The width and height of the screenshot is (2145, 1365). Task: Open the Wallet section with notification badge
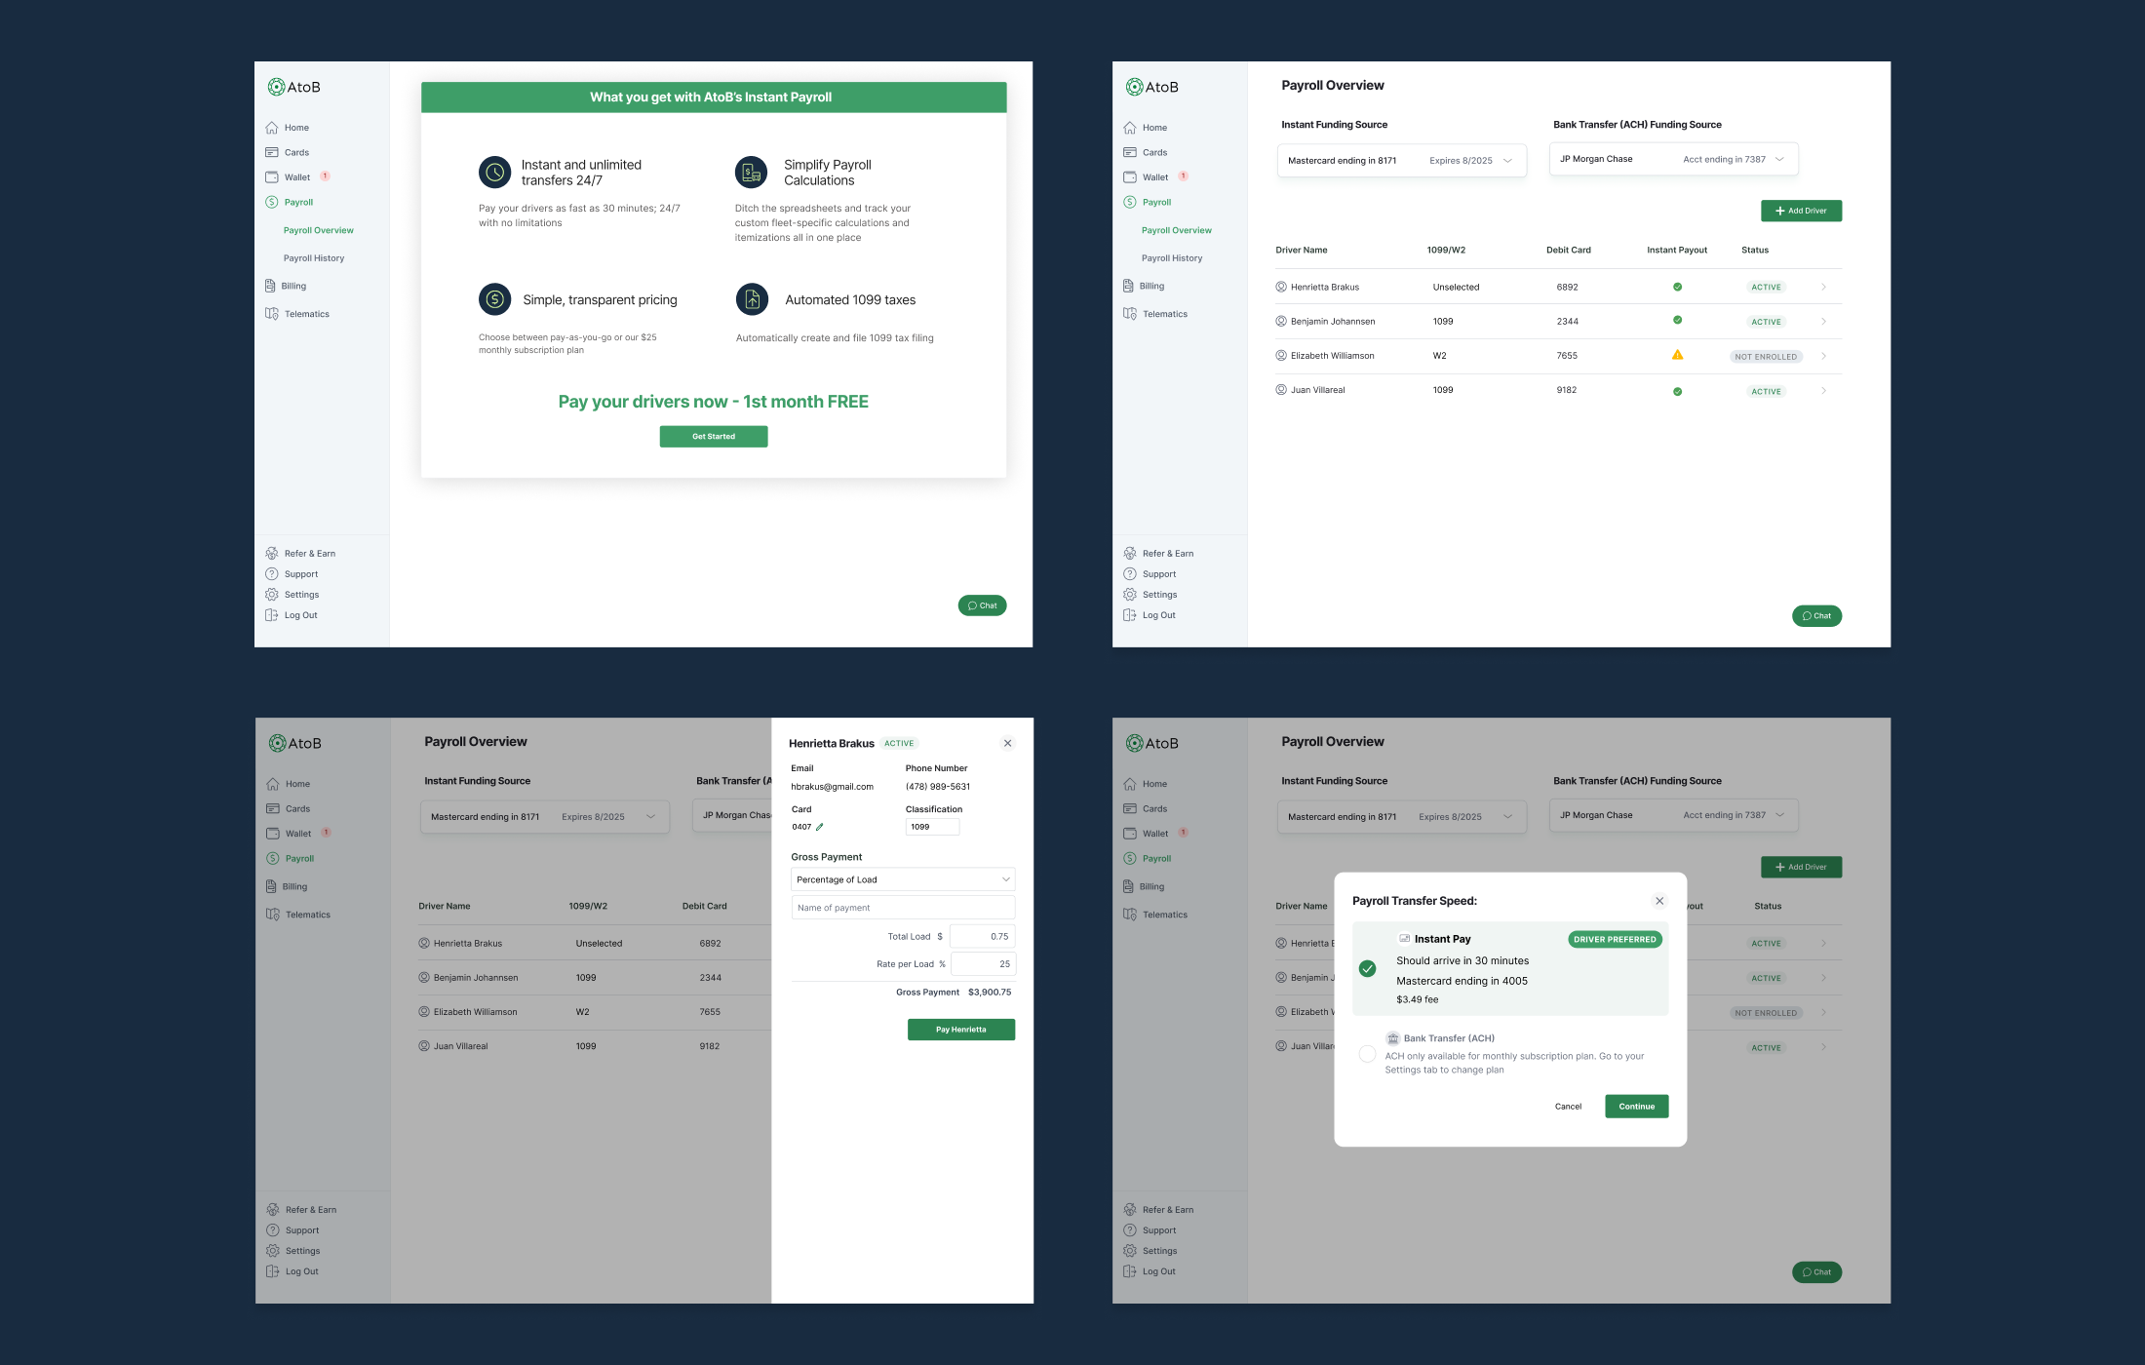coord(296,176)
